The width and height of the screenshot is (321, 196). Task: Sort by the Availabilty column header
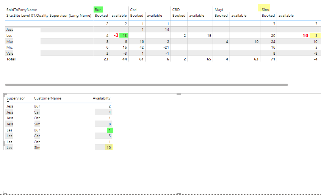tap(102, 98)
